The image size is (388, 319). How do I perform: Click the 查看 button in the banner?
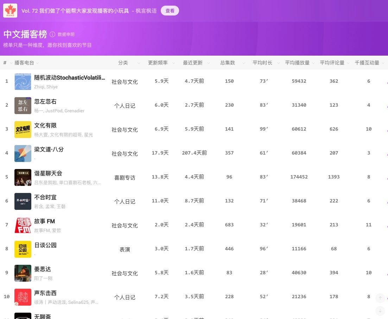(x=170, y=11)
